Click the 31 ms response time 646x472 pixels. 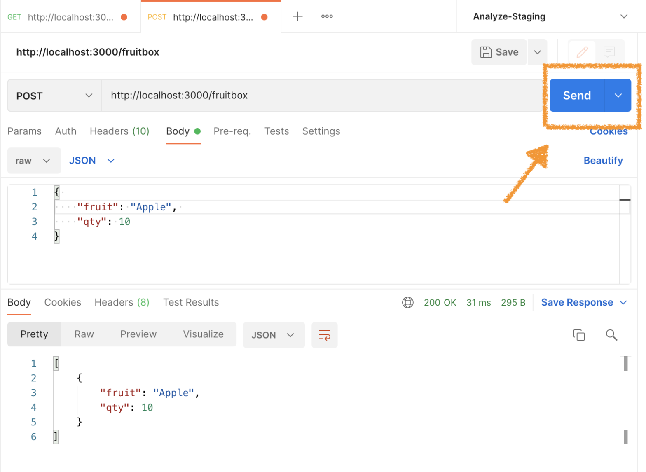coord(479,303)
